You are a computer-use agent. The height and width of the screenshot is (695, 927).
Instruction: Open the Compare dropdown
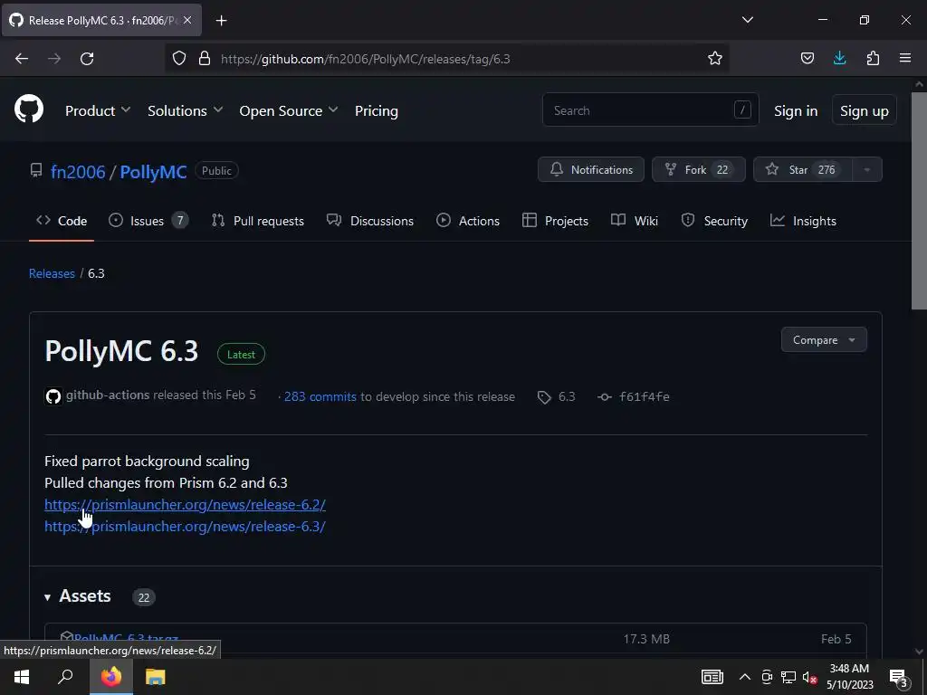824,340
